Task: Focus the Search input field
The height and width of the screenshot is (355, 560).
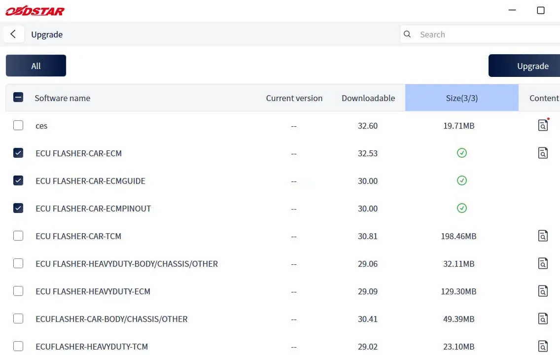Action: 480,35
